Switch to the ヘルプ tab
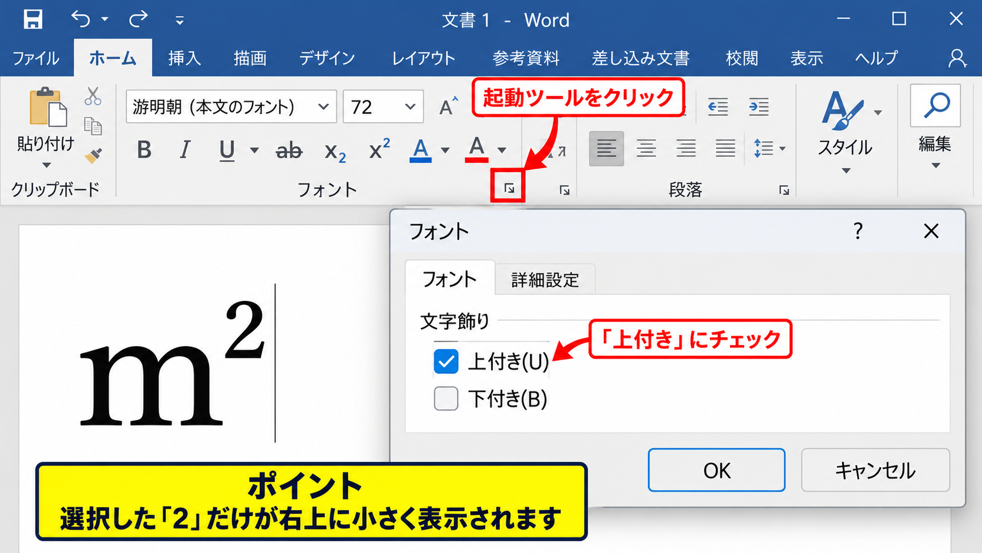 tap(876, 58)
